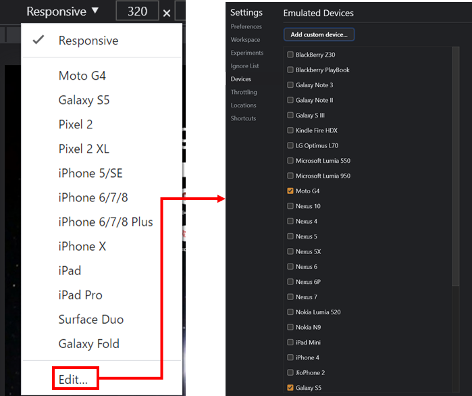Go to the Shortcuts settings tab
The image size is (472, 396).
[243, 119]
